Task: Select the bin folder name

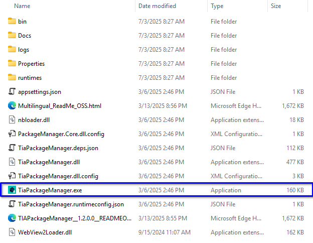Action: [x=22, y=22]
